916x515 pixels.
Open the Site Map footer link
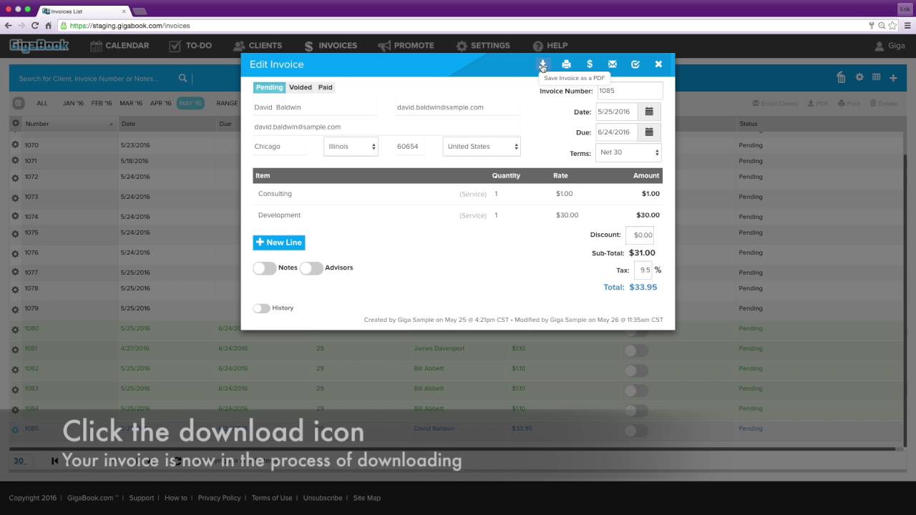click(367, 498)
